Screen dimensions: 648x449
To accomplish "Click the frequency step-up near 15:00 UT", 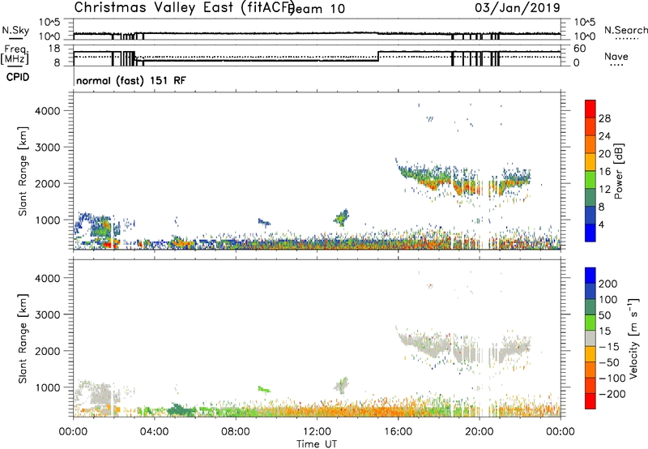I will tap(378, 56).
